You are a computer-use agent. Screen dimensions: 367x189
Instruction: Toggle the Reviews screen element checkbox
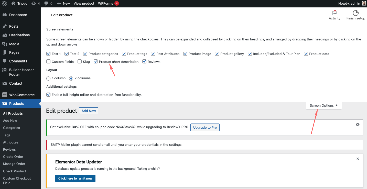point(144,61)
